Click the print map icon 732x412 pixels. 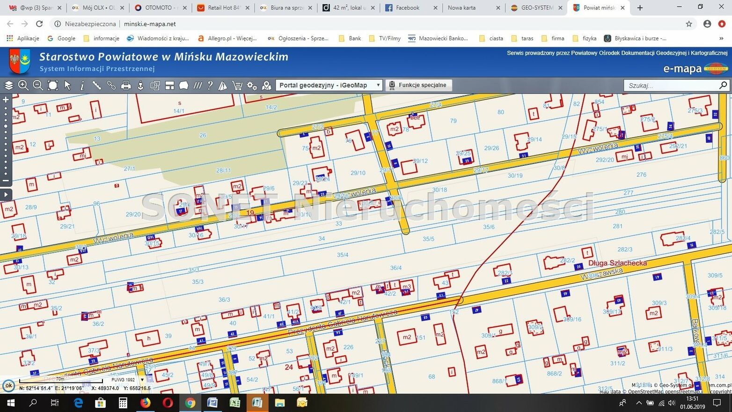pyautogui.click(x=126, y=85)
